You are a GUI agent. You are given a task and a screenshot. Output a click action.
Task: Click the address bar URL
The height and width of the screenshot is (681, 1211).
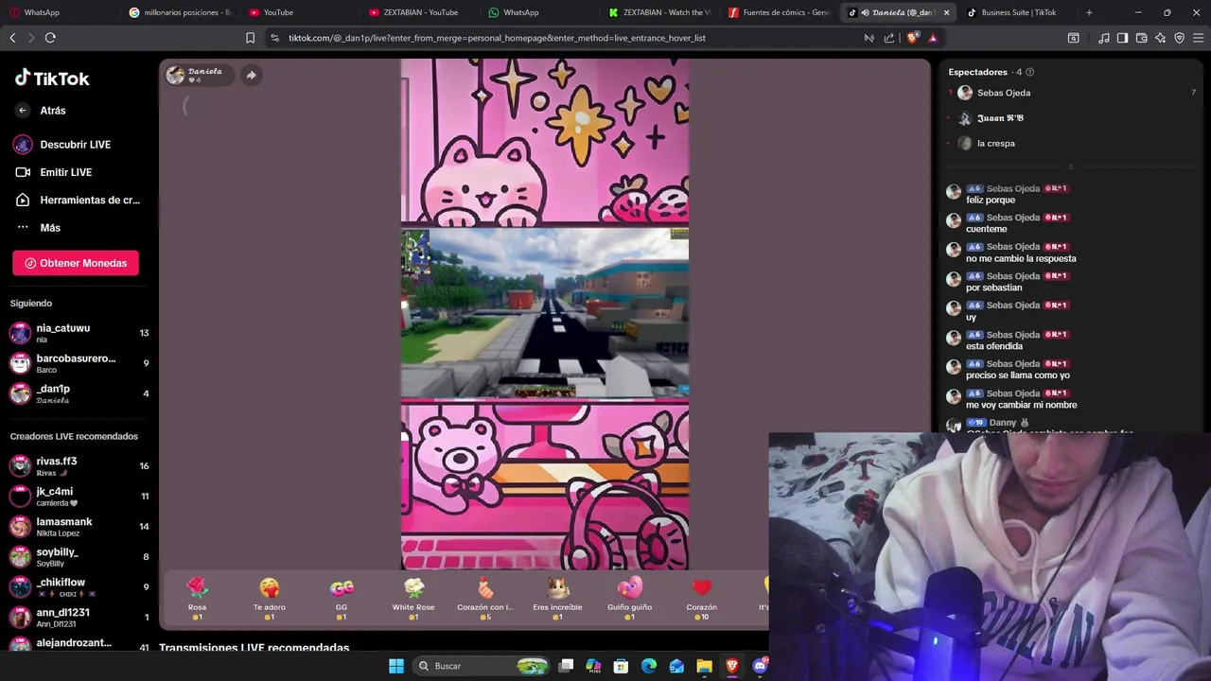(497, 38)
